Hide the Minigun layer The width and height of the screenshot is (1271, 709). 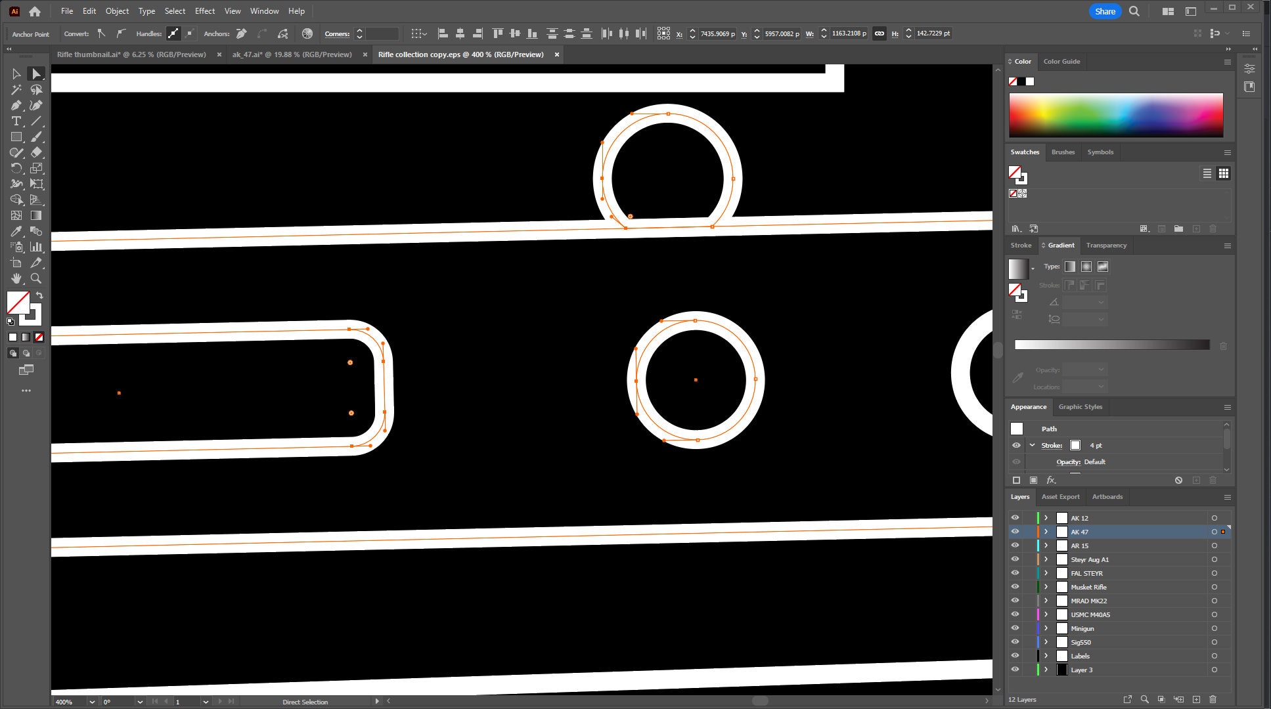1015,628
